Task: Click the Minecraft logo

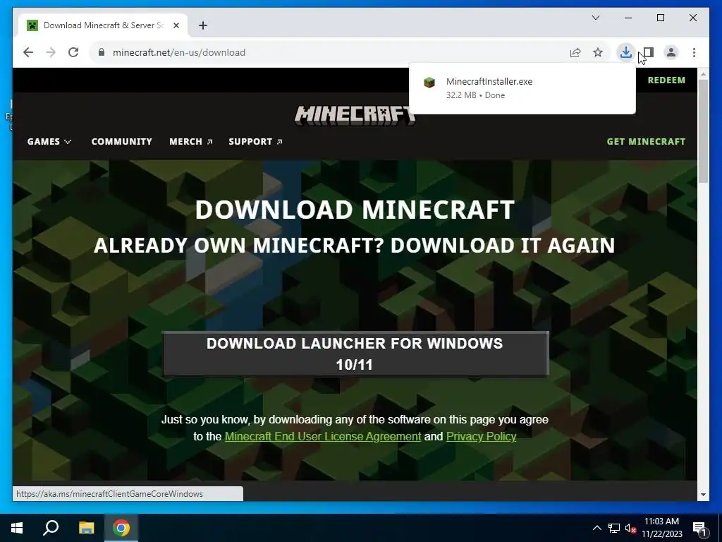Action: pyautogui.click(x=355, y=115)
